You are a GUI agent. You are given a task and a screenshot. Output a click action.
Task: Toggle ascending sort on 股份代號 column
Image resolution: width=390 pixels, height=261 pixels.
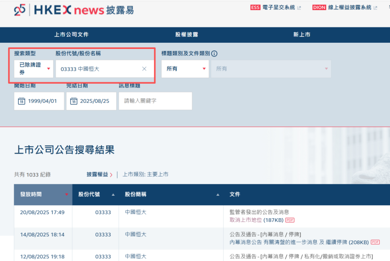point(112,194)
